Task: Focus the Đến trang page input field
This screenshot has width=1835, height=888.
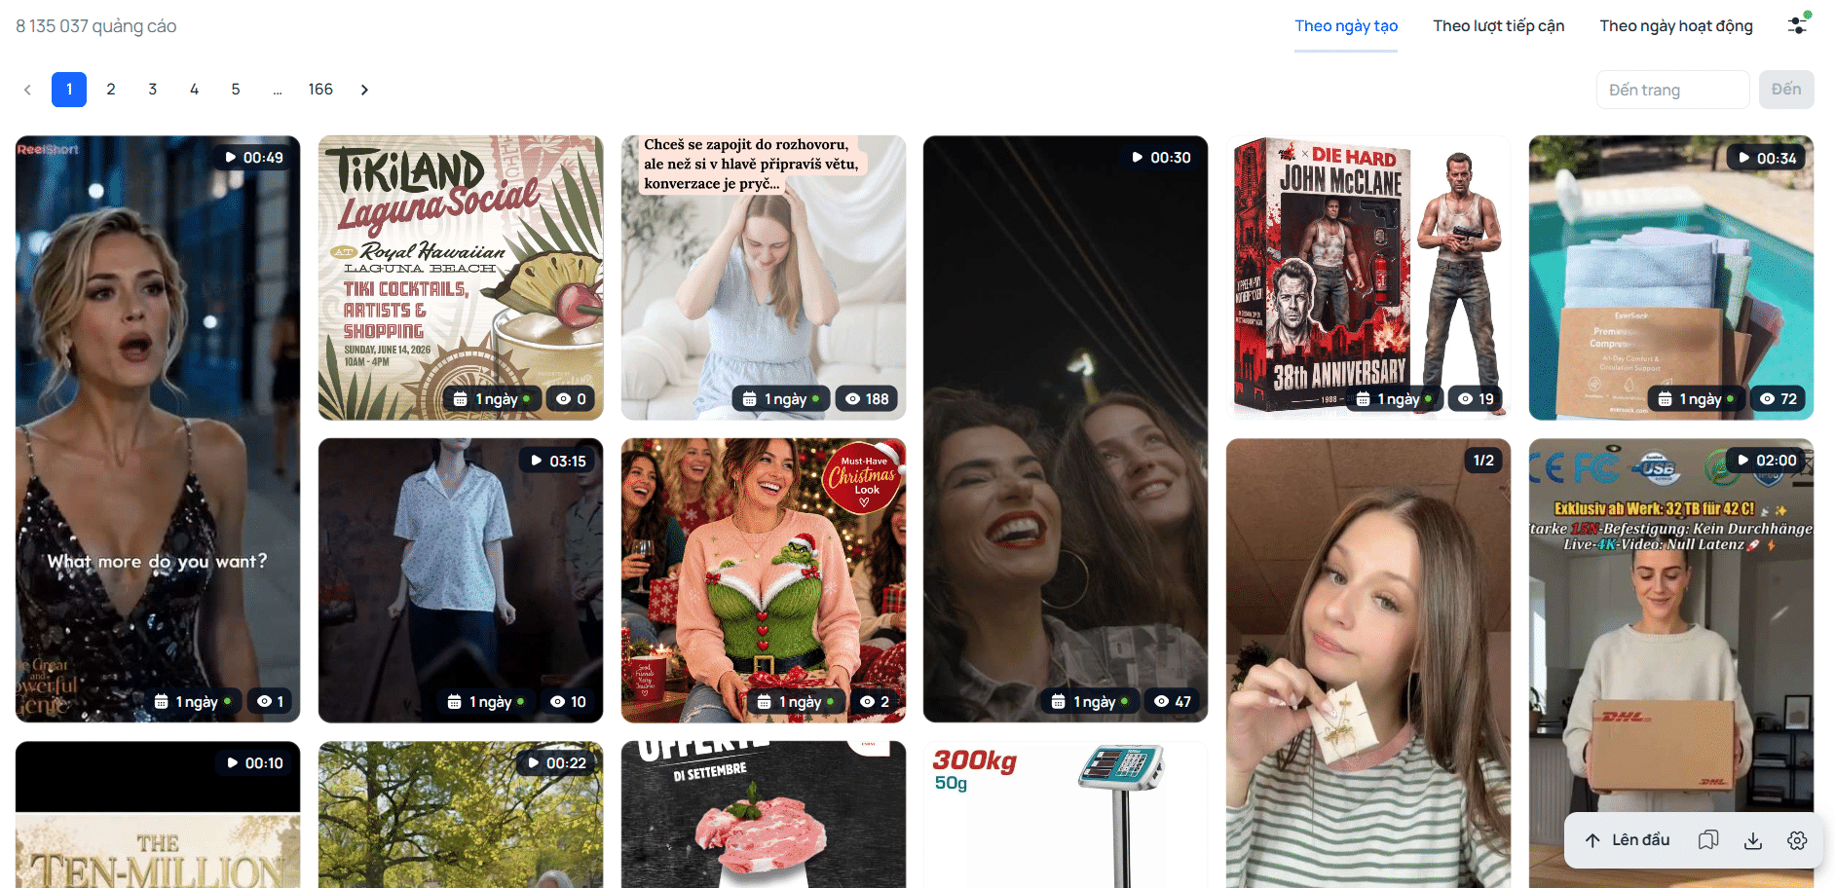Action: pos(1672,90)
